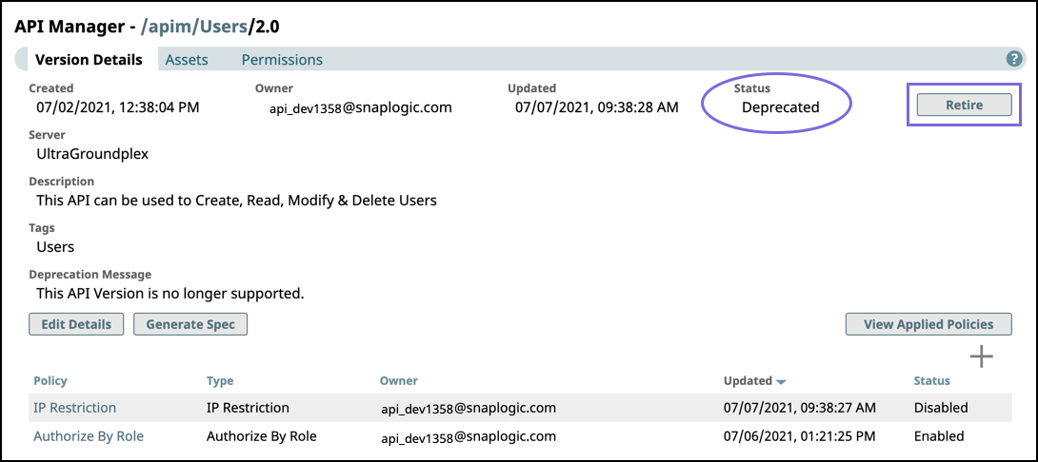Click the Enabled status of Authorize By Role
This screenshot has width=1038, height=462.
(x=939, y=436)
